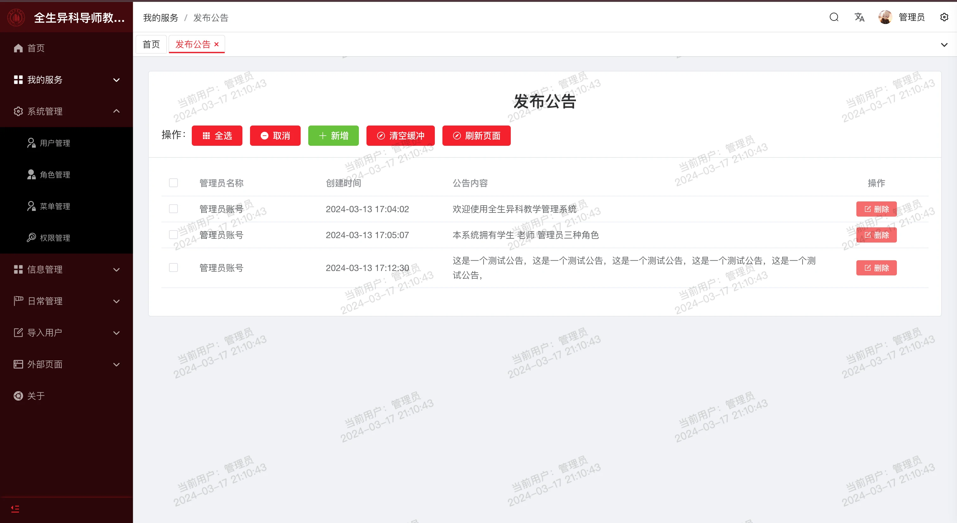The width and height of the screenshot is (957, 523).
Task: Open the settings gear icon in header
Action: pyautogui.click(x=944, y=17)
